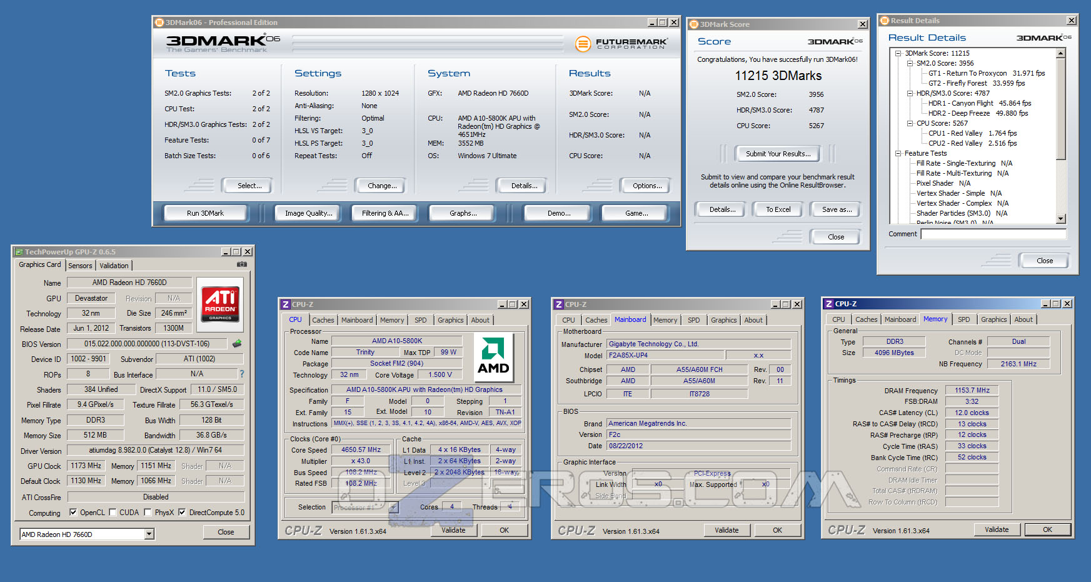This screenshot has height=582, width=1091.
Task: Click the 3DMark06 window title bar icon
Action: tap(159, 23)
